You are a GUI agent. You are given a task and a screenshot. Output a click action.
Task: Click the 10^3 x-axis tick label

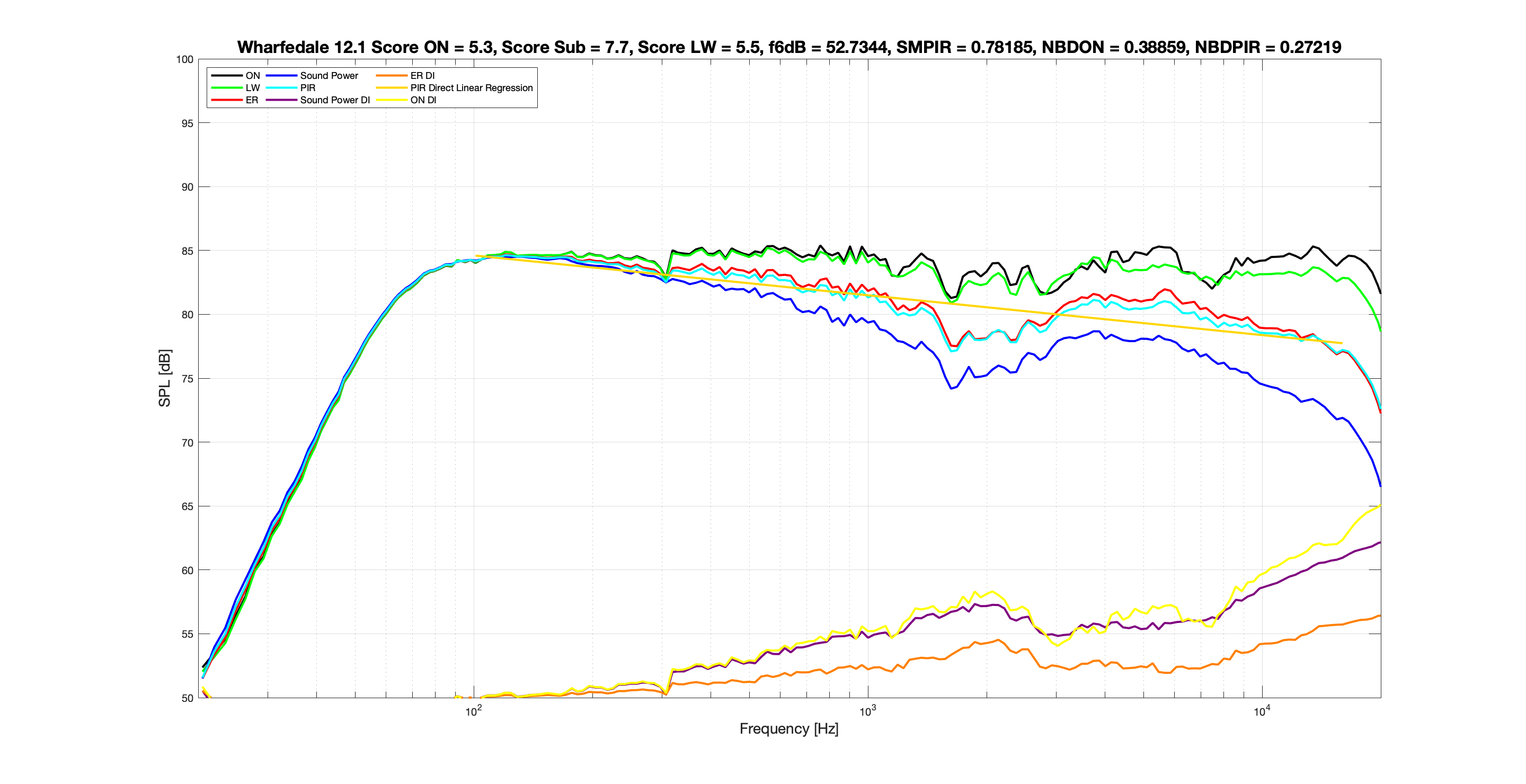pyautogui.click(x=868, y=711)
